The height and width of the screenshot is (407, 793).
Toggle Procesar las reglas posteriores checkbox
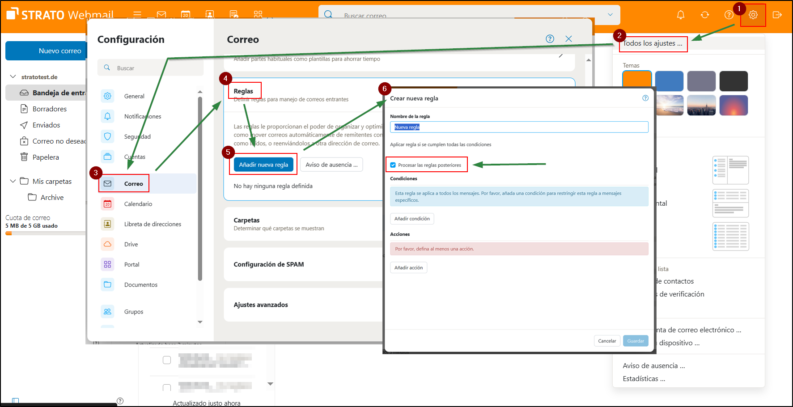click(393, 165)
